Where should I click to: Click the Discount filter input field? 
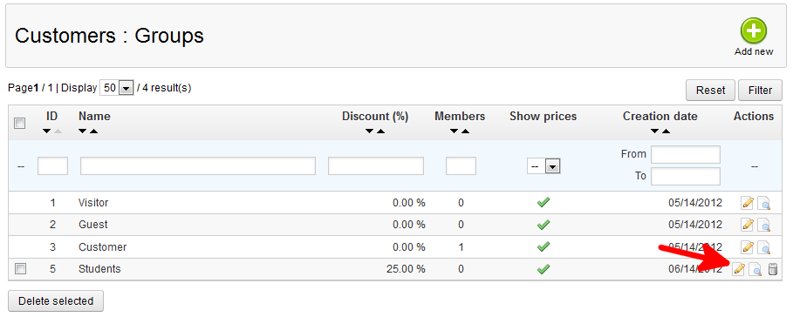pos(376,166)
